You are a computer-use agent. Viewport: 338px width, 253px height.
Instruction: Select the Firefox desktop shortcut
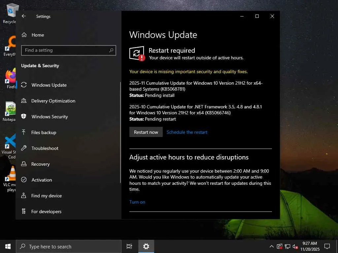[10, 78]
